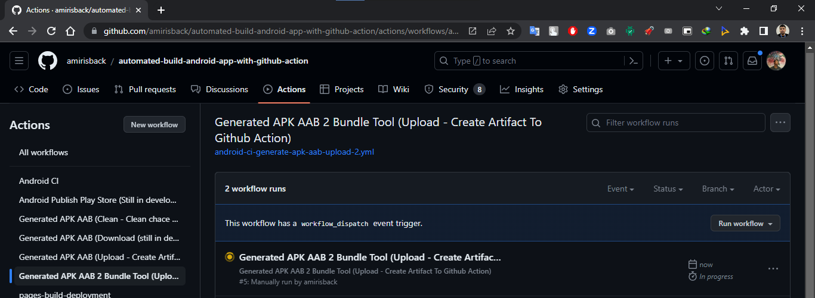Go to GitHub home via Octocat logo
The width and height of the screenshot is (815, 298).
click(48, 61)
